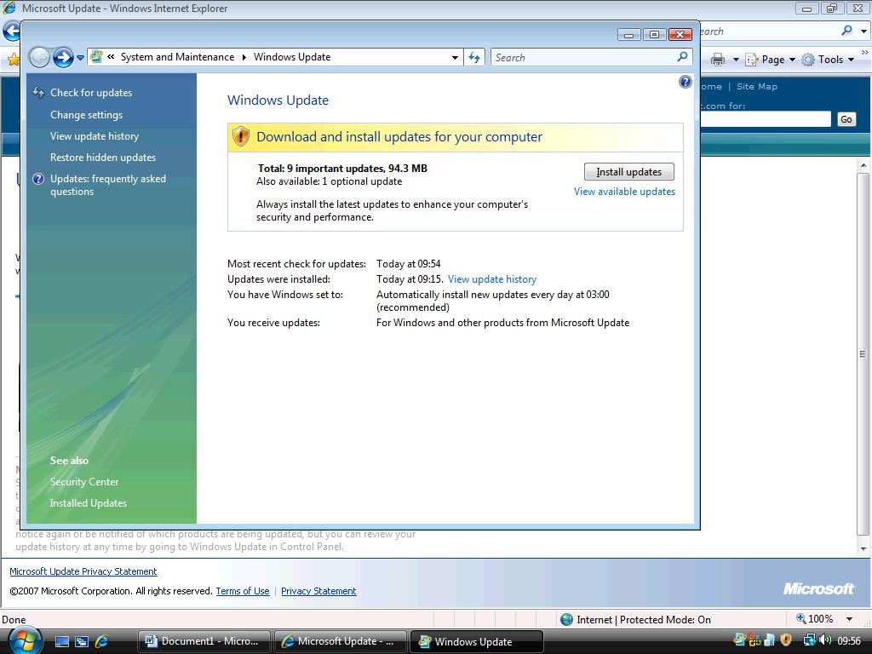872x654 pixels.
Task: Open the Tools menu in Internet Explorer
Action: point(828,60)
